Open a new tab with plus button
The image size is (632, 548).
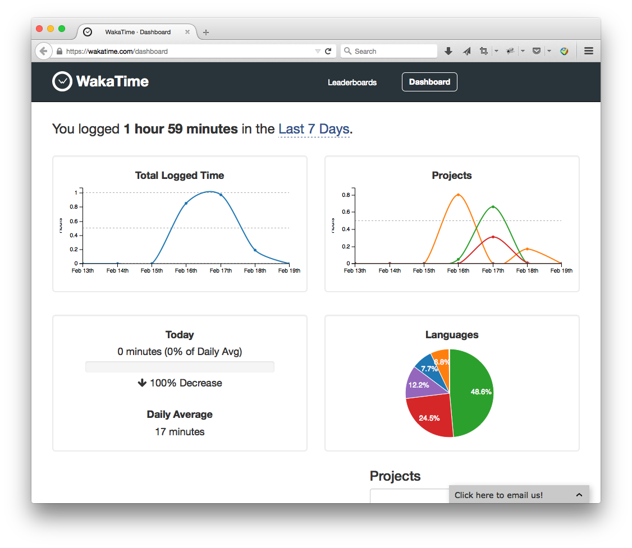pyautogui.click(x=206, y=32)
